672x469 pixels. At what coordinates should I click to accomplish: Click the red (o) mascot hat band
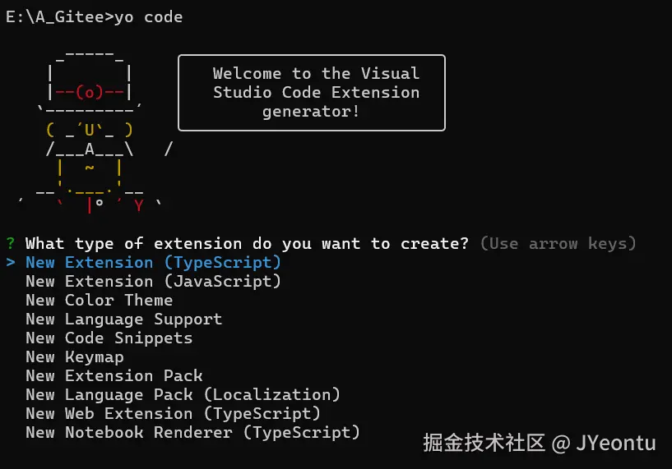(x=89, y=92)
